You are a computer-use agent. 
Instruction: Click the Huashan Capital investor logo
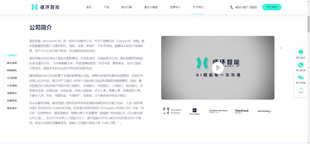pos(172,111)
